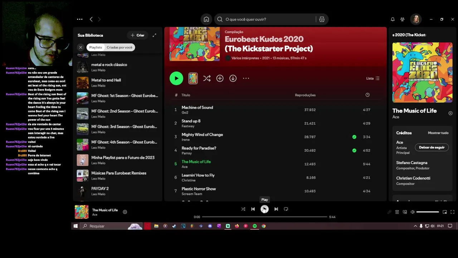This screenshot has height=258, width=458.
Task: Open the metal e rock clássico playlist
Action: pyautogui.click(x=117, y=67)
